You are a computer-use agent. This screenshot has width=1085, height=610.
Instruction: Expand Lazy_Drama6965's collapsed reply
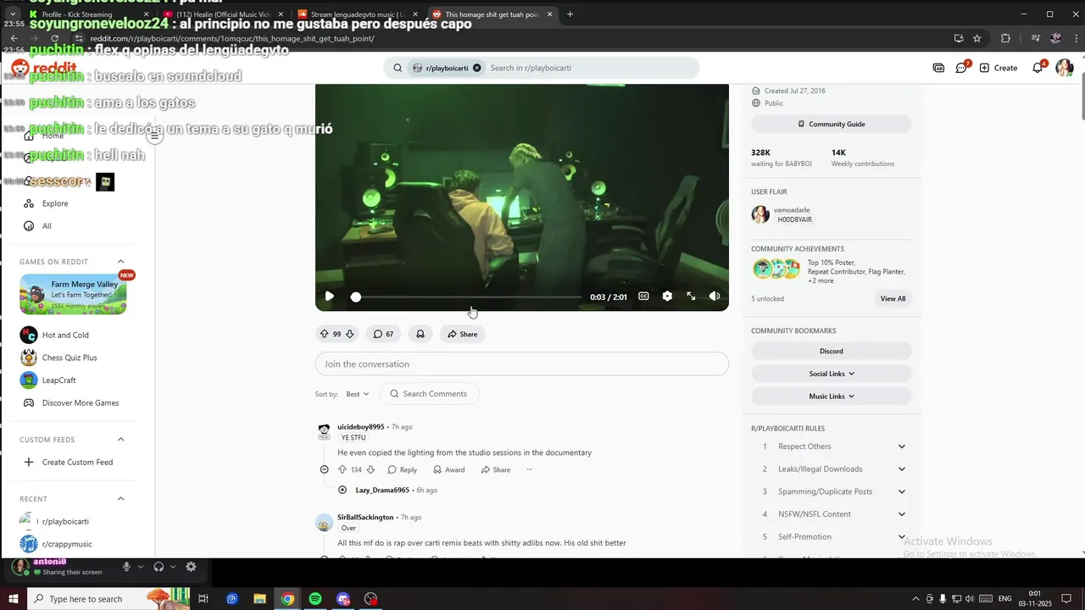(342, 490)
